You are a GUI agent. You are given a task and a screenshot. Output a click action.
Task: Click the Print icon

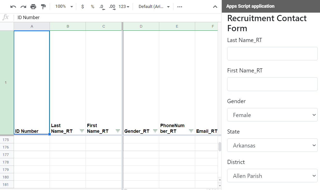[x=33, y=7]
